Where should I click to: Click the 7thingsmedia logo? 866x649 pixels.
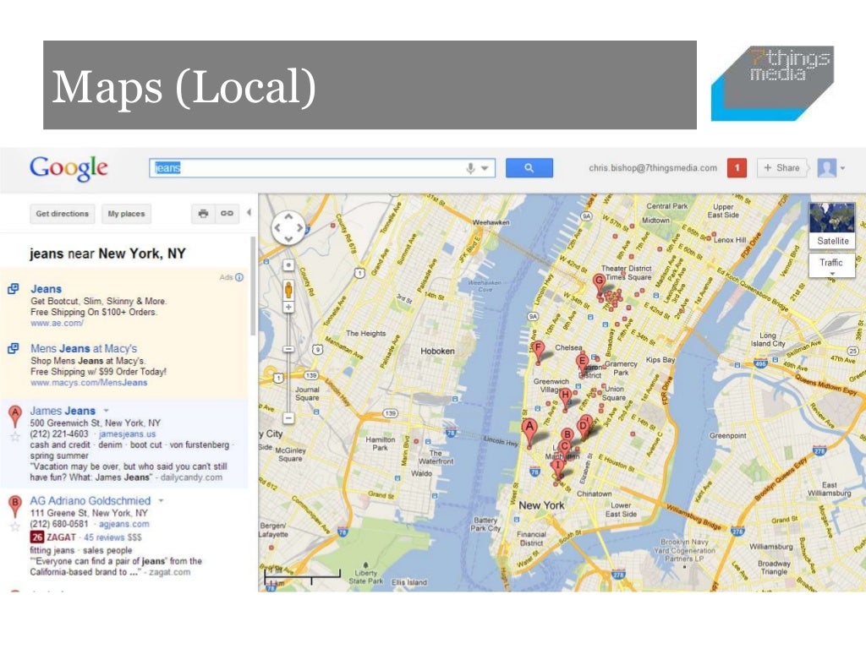pyautogui.click(x=772, y=84)
